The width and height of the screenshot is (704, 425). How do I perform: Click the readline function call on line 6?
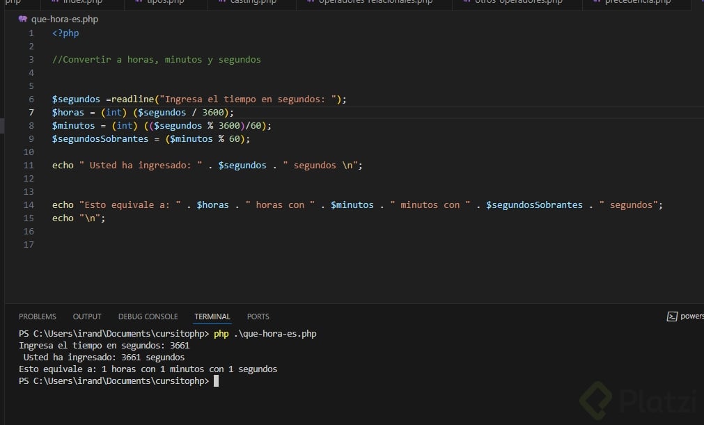(x=132, y=99)
